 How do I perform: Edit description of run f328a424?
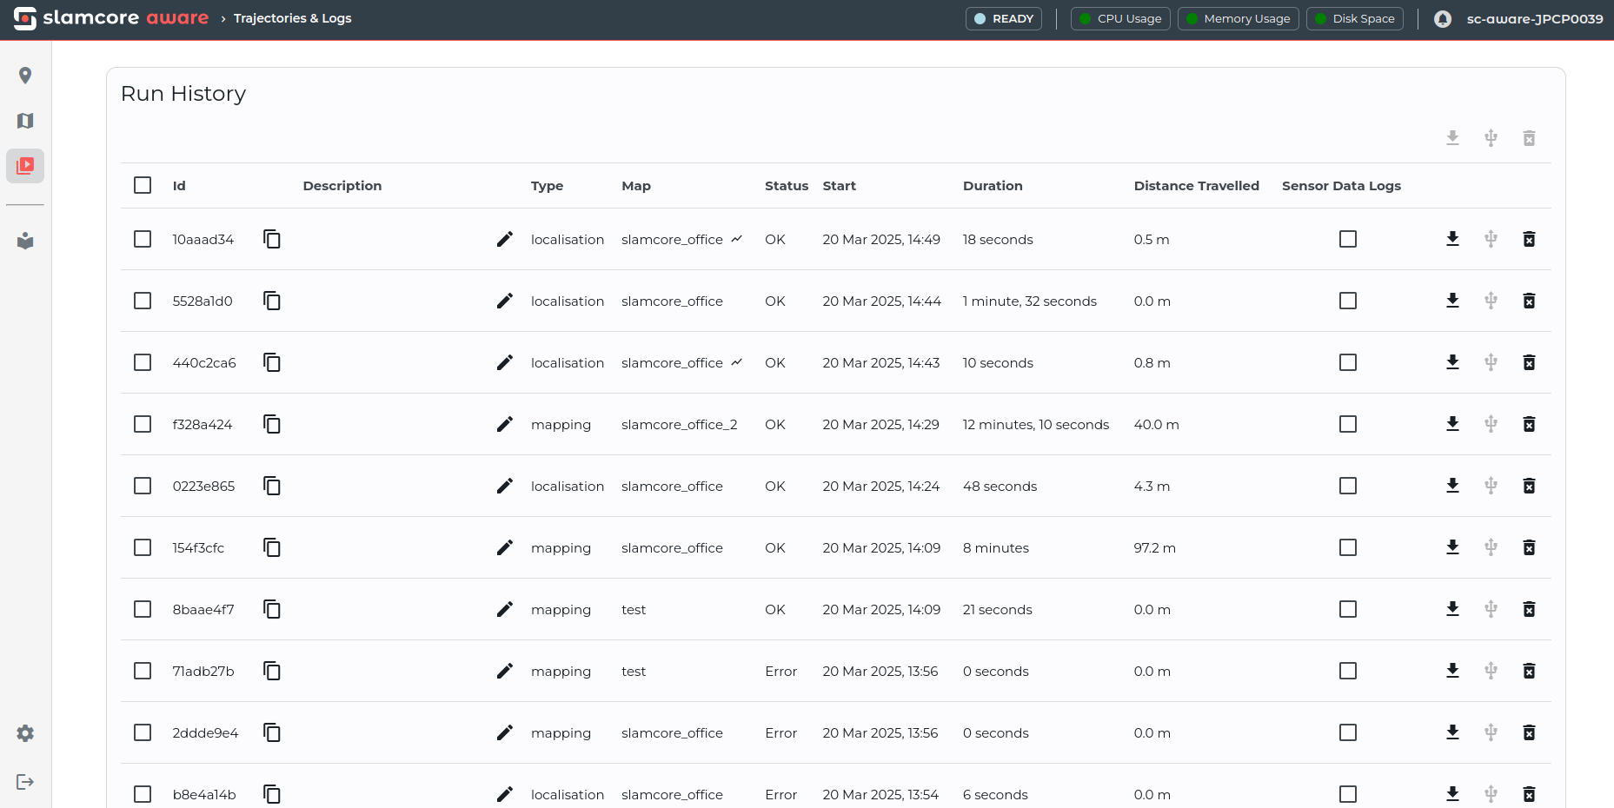[505, 424]
